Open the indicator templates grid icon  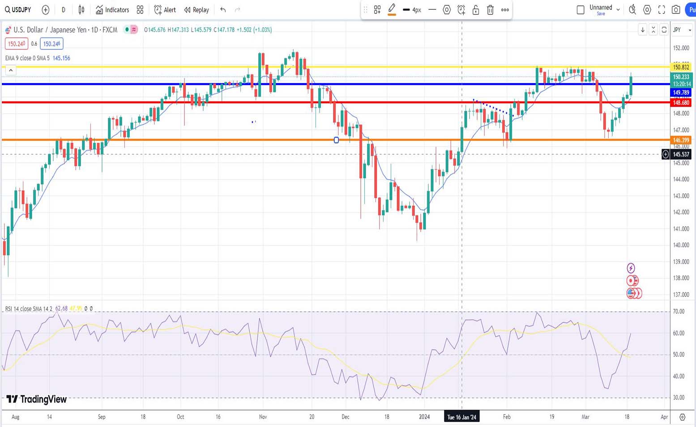coord(140,10)
